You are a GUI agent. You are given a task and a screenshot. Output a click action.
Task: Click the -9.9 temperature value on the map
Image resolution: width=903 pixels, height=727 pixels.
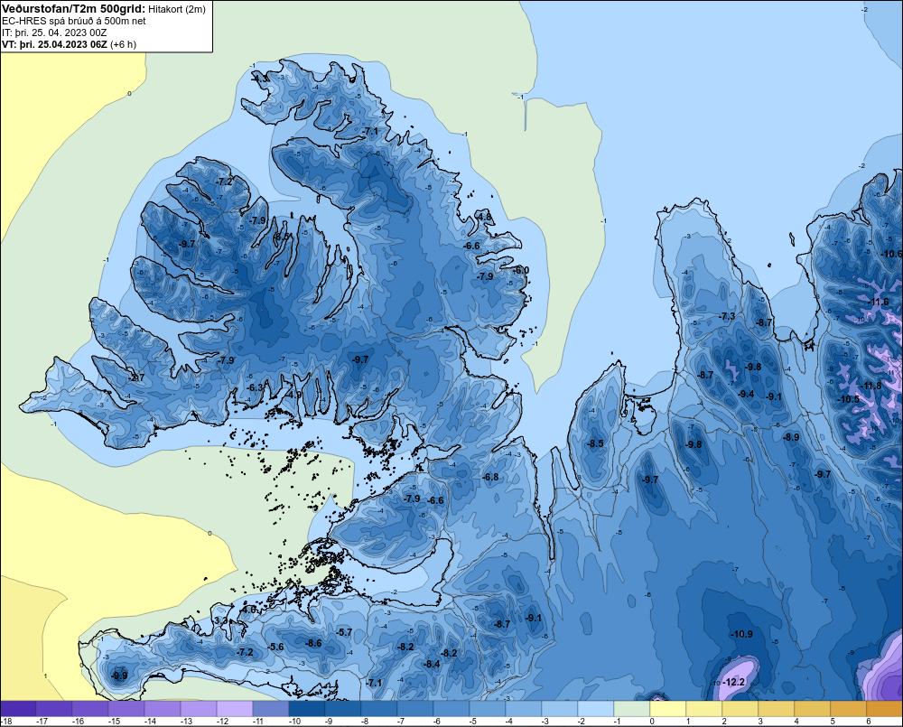[x=120, y=676]
